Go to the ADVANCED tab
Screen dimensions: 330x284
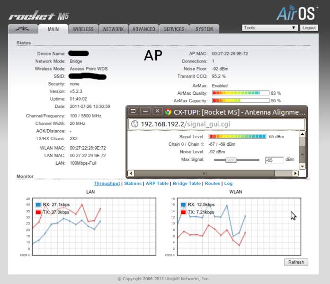[144, 29]
